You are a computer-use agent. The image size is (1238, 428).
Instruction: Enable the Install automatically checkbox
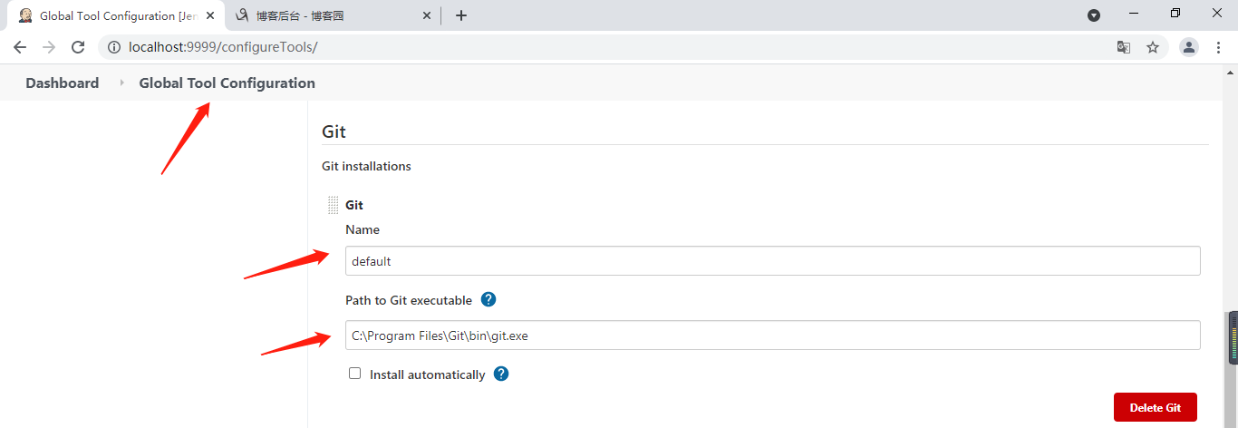pos(355,374)
